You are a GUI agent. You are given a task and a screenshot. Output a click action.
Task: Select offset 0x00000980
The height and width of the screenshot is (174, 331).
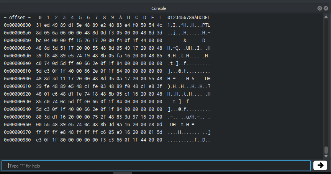pos(17,140)
